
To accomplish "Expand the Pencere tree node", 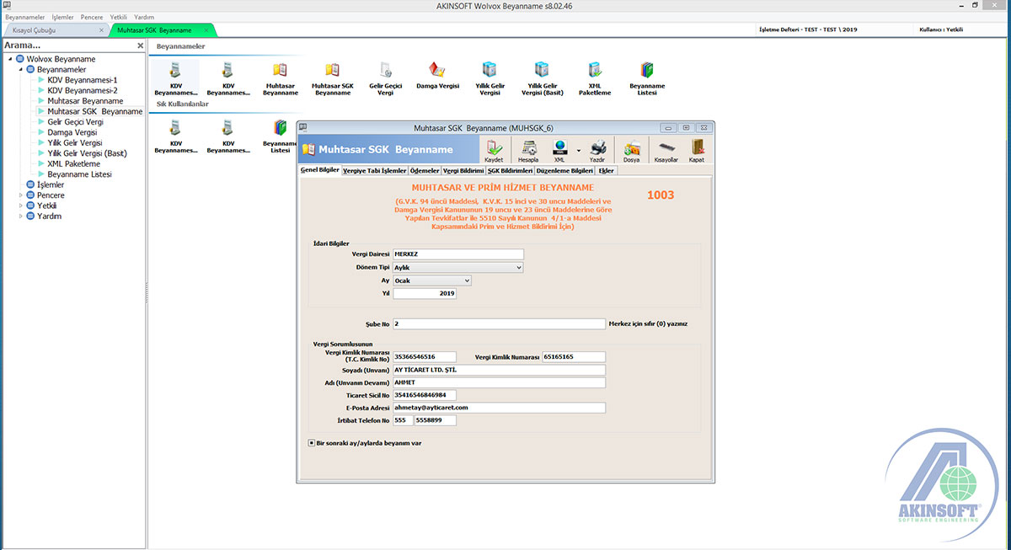I will tap(20, 195).
